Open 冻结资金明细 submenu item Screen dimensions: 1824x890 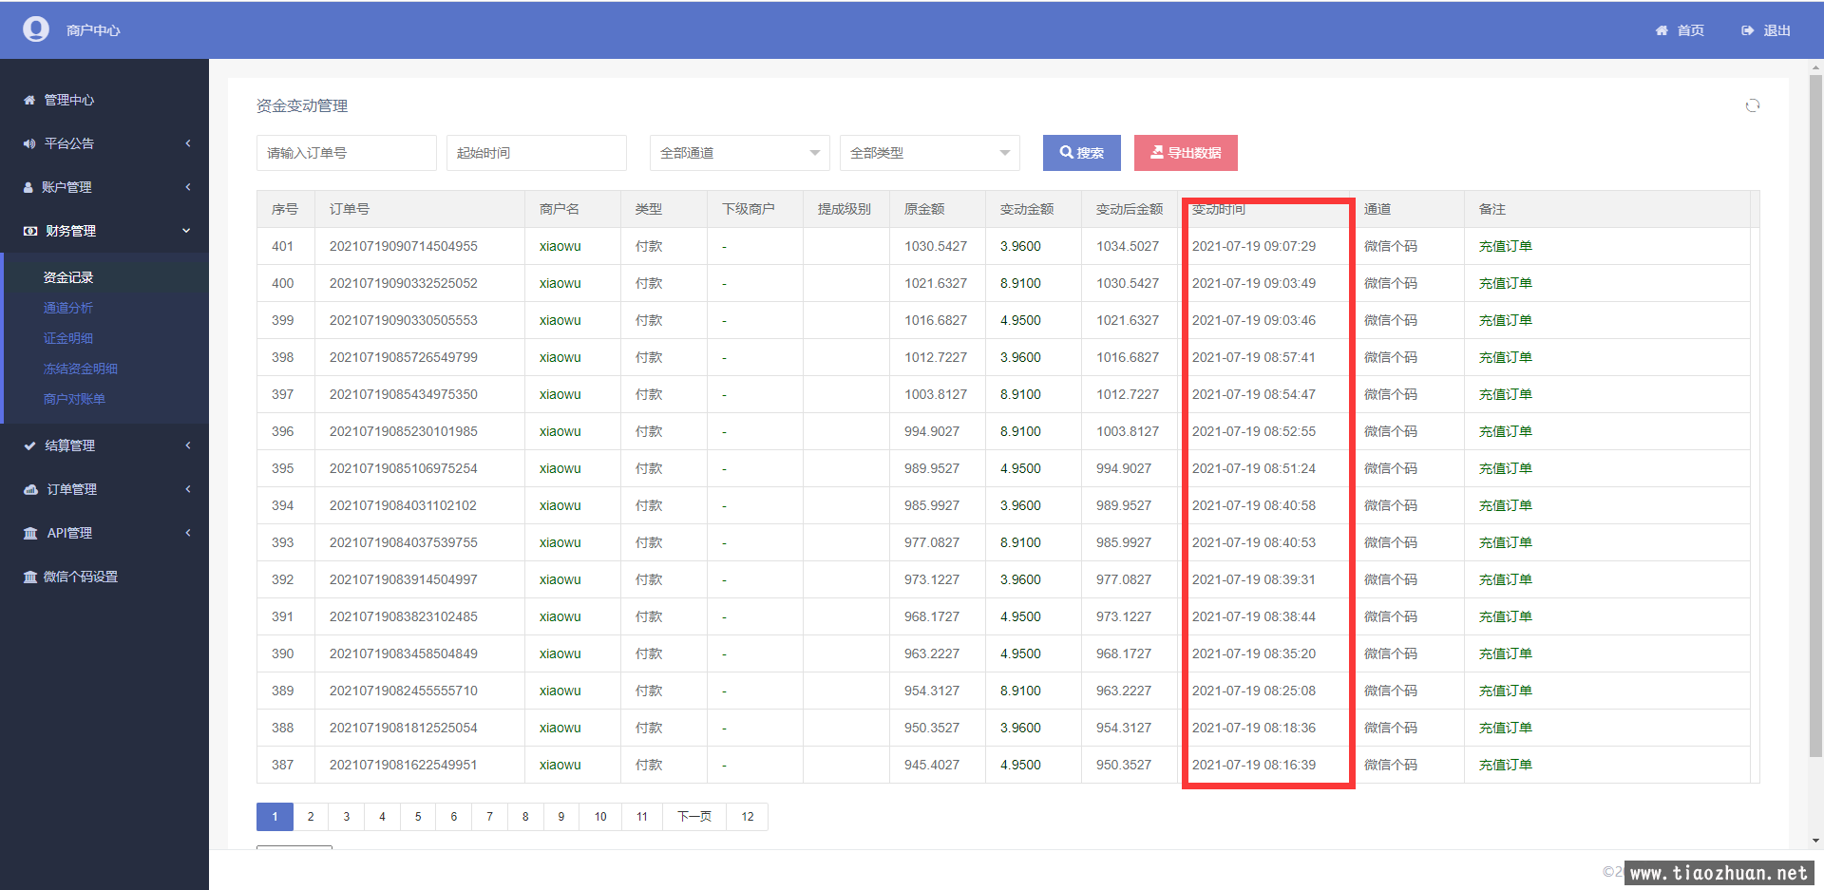81,369
